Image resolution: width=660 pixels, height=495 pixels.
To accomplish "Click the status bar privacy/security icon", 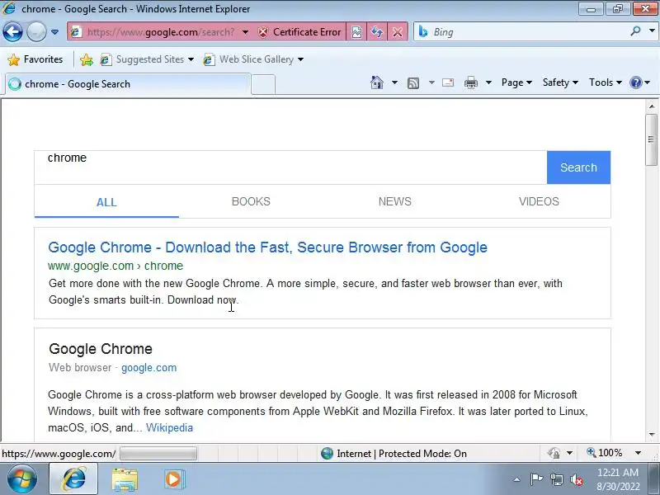I will 554,453.
